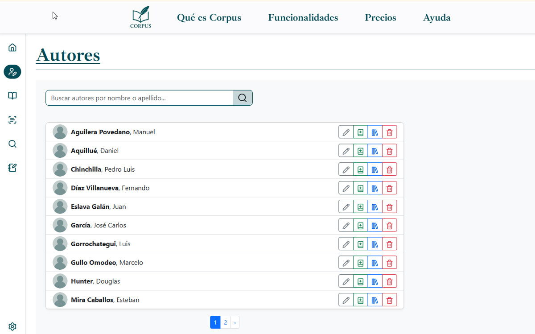Open settings gear in sidebar
This screenshot has width=535, height=334.
coord(12,326)
